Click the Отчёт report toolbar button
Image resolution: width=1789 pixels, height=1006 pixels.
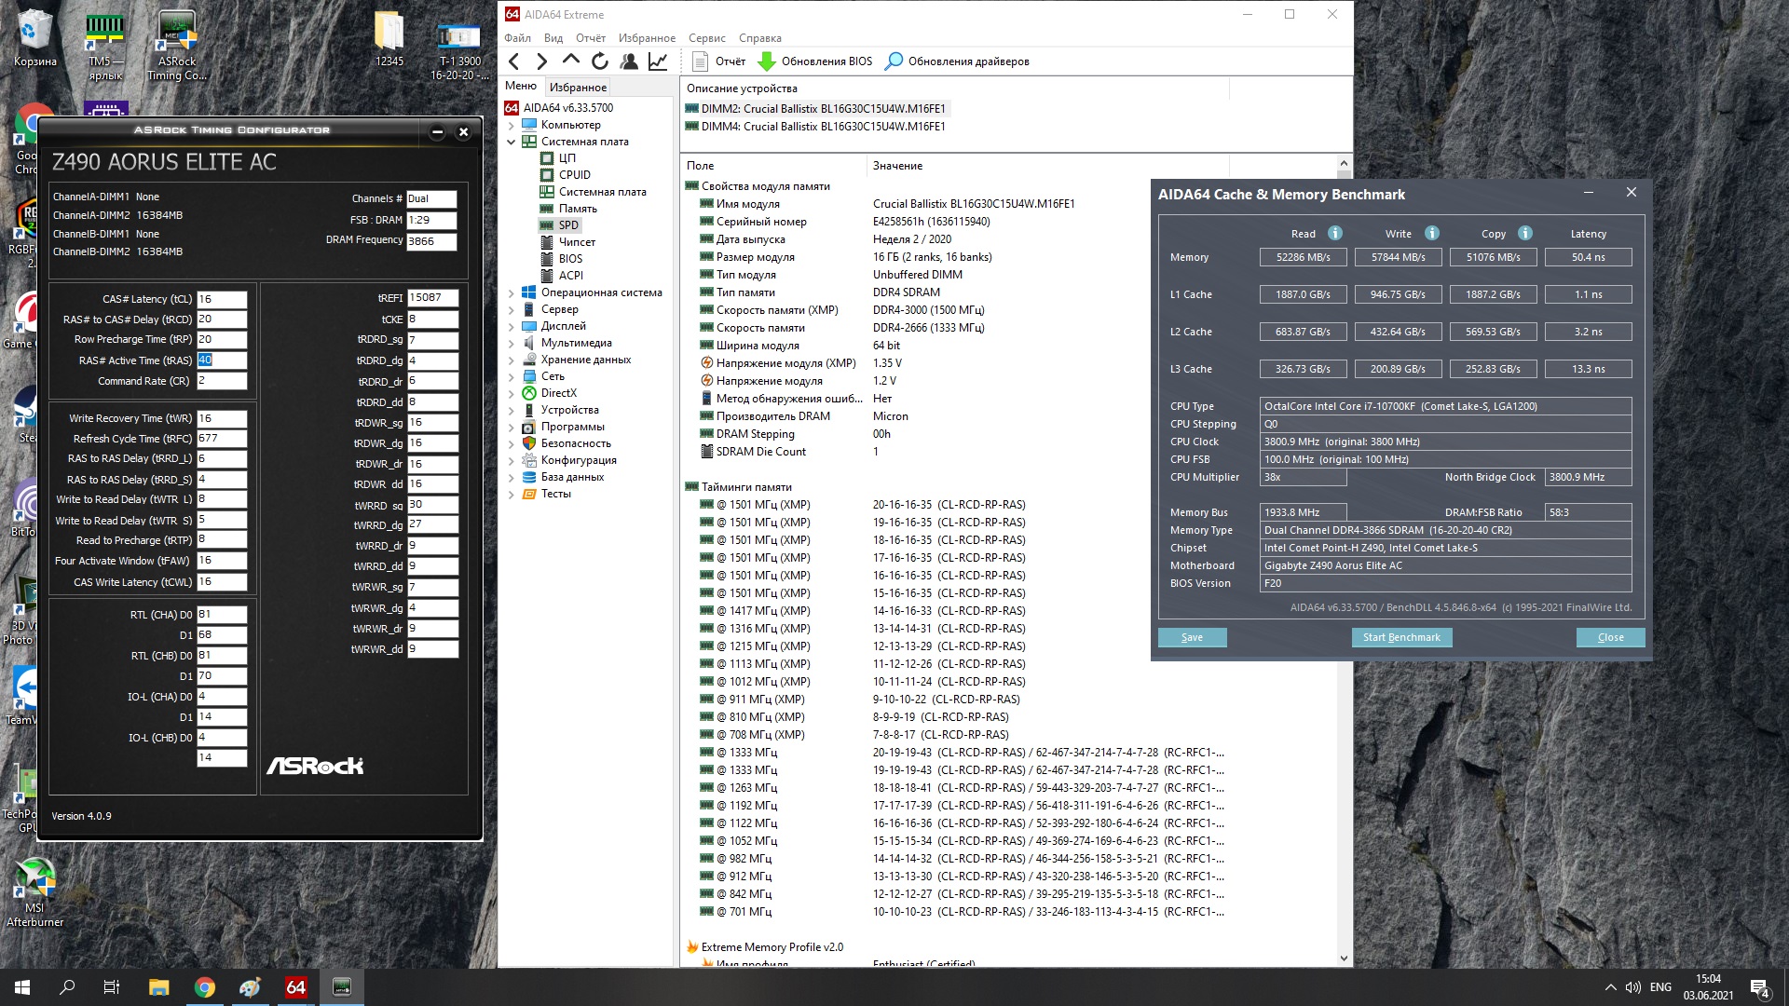(718, 61)
